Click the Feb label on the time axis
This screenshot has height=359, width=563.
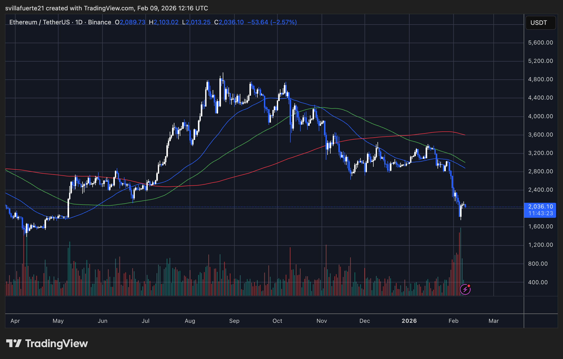pos(454,321)
